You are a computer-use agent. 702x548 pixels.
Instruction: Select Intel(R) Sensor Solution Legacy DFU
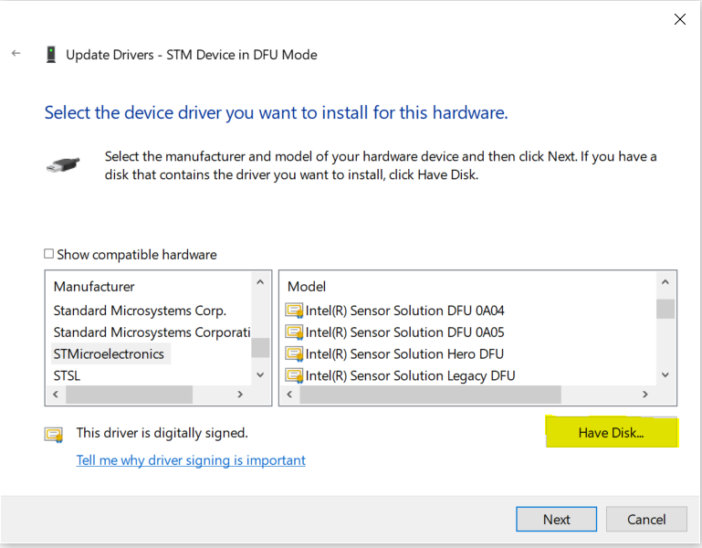(410, 375)
